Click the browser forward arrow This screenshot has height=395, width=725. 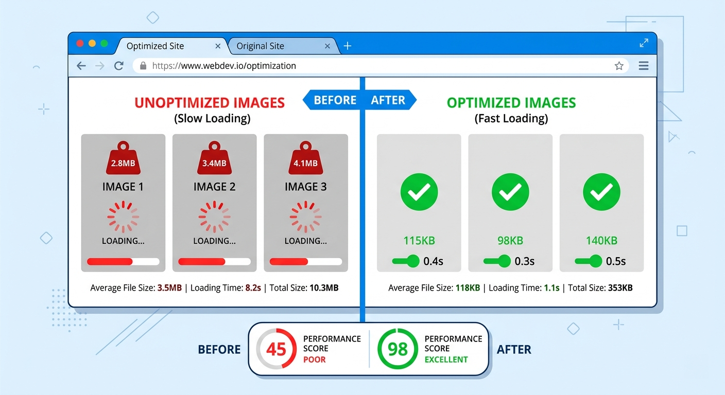[100, 66]
